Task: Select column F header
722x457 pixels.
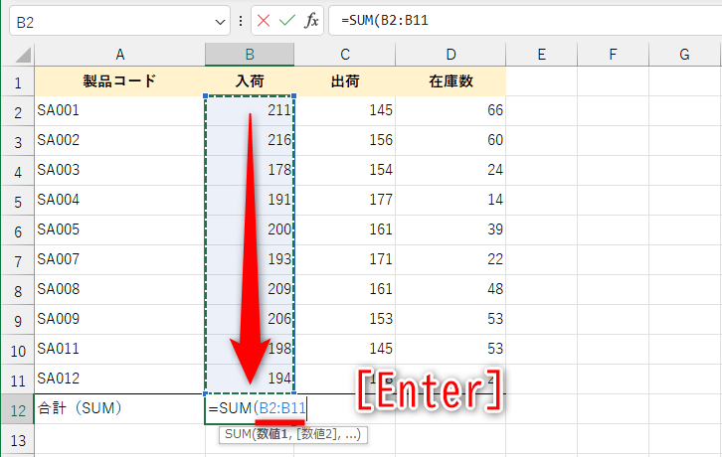Action: [613, 55]
